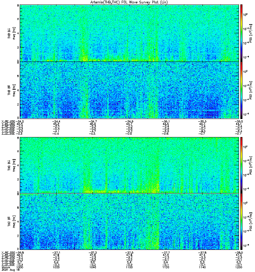Click the 'THB B∥ freq [Hz]' axis label
The width and height of the screenshot is (255, 272).
click(12, 90)
